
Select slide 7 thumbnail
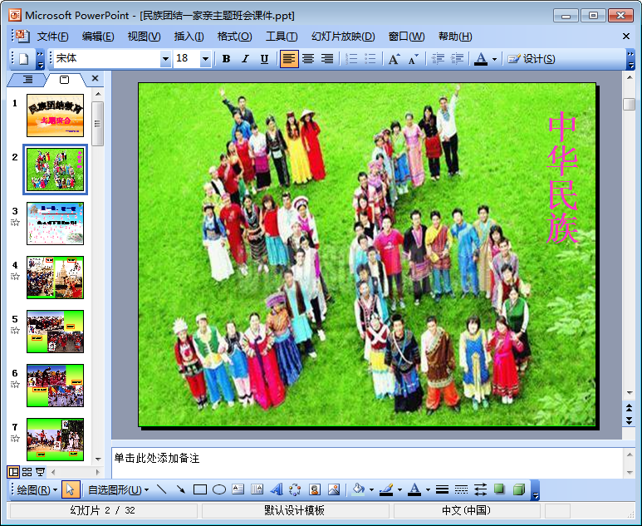click(55, 440)
